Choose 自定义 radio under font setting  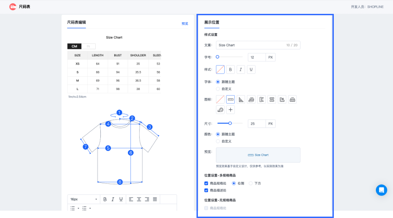[218, 89]
